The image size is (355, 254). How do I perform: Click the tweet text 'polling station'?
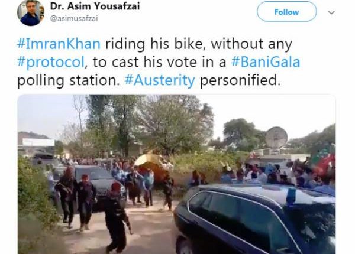coord(69,80)
